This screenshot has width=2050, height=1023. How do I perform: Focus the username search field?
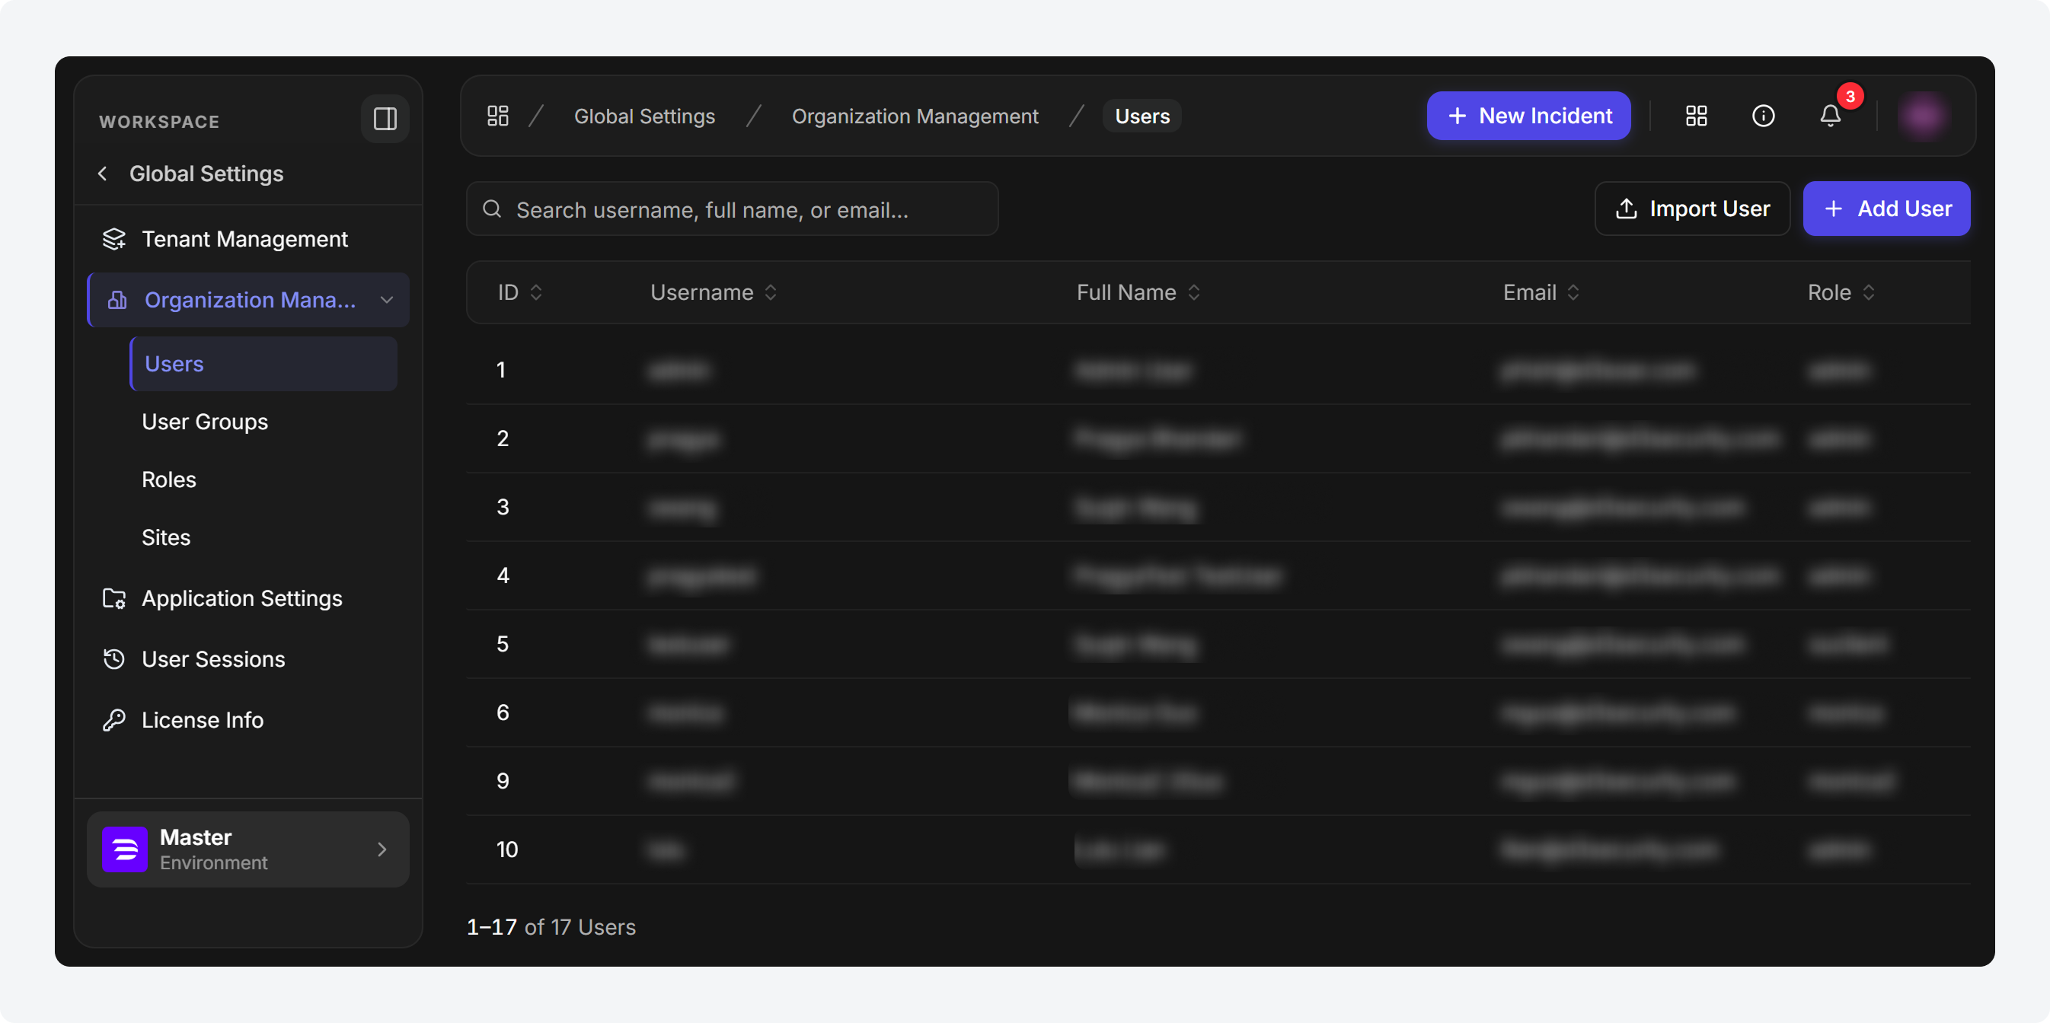pyautogui.click(x=732, y=209)
